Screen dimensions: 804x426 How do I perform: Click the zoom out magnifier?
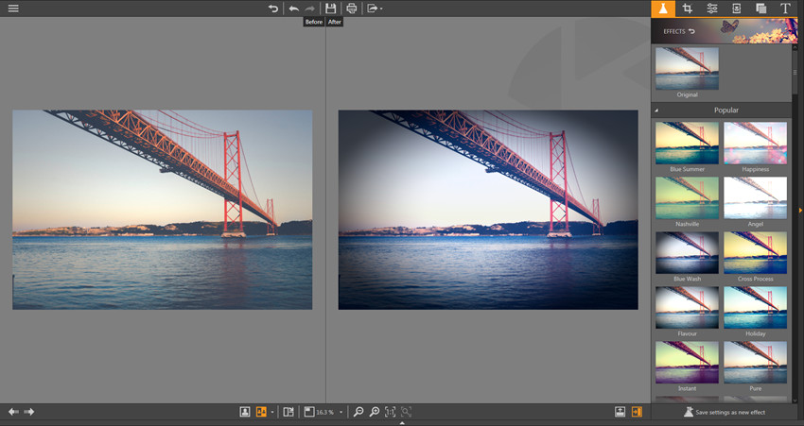[358, 412]
